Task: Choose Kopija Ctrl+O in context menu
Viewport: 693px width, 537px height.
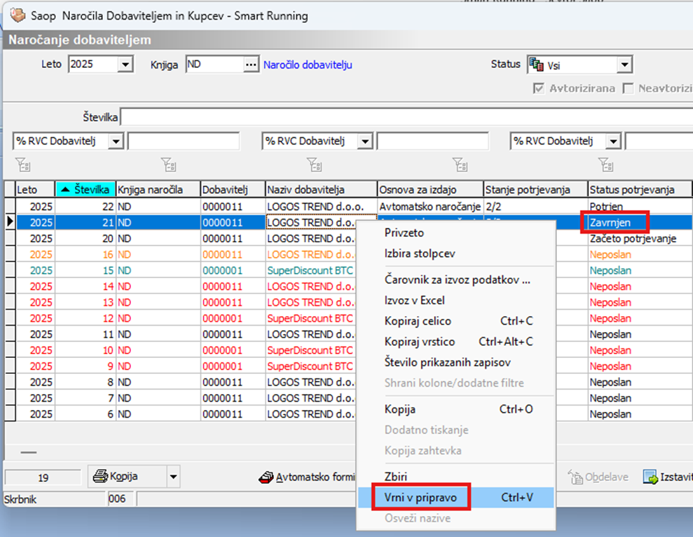Action: pyautogui.click(x=456, y=409)
